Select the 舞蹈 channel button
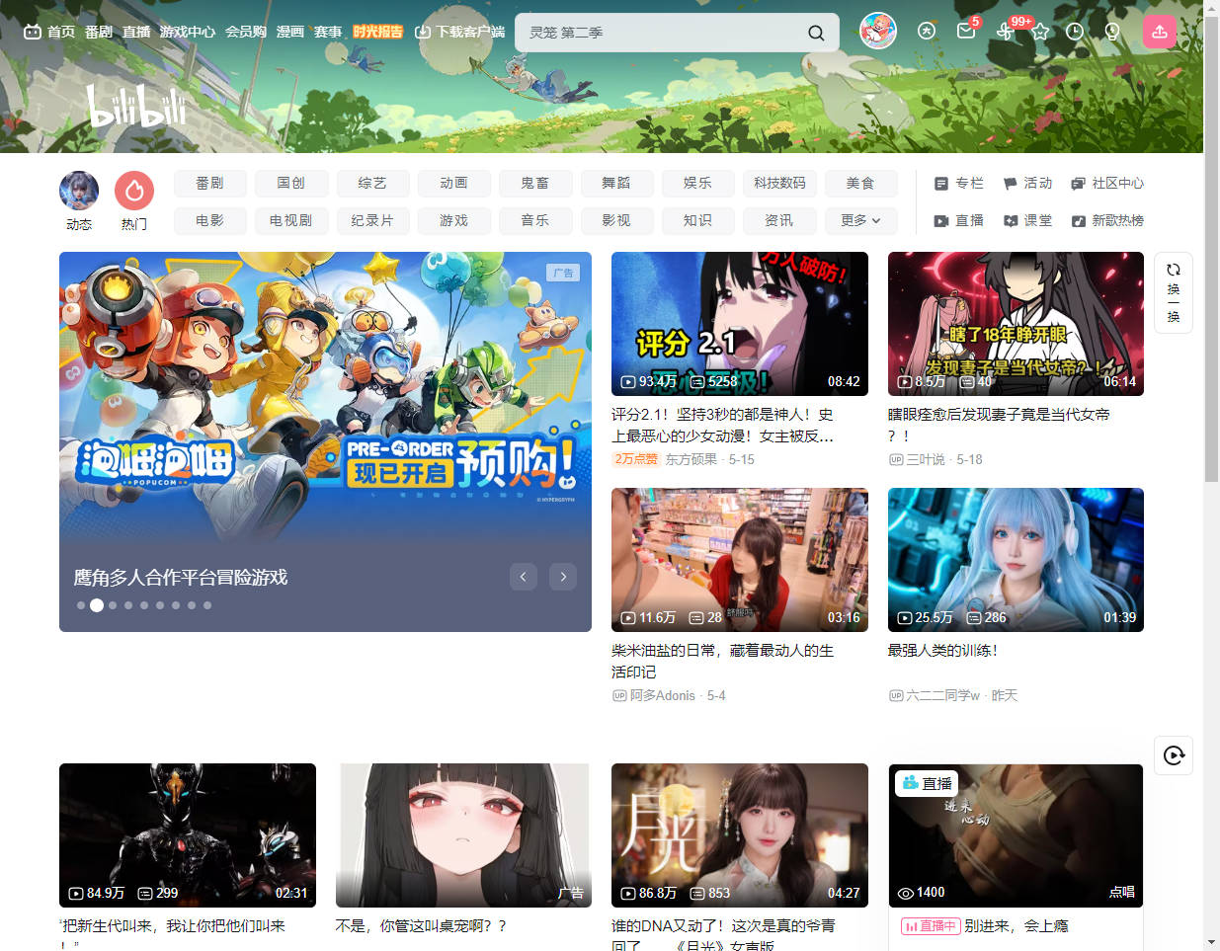 [616, 184]
